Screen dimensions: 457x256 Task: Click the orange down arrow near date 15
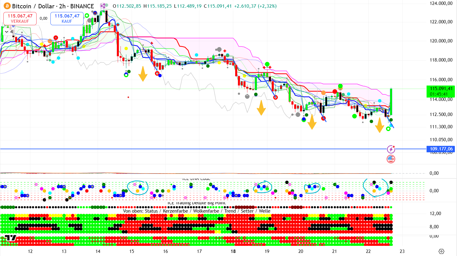coord(143,74)
